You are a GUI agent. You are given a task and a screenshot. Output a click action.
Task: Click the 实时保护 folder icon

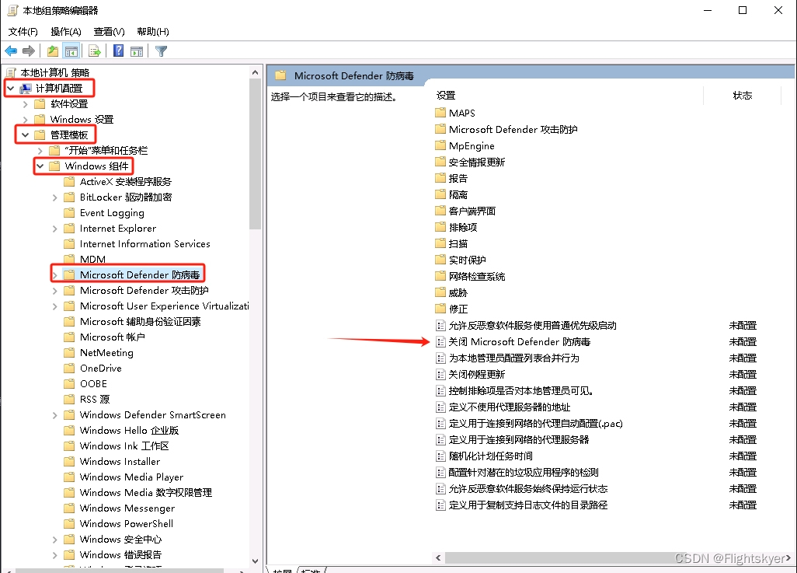point(440,260)
